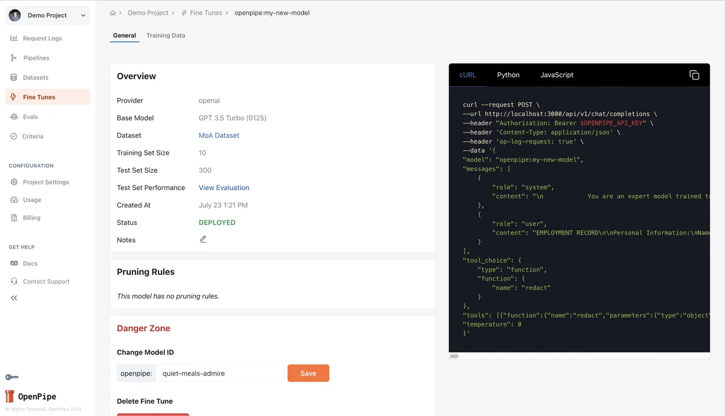This screenshot has height=416, width=725.
Task: Open the Criteria page
Action: click(48, 136)
